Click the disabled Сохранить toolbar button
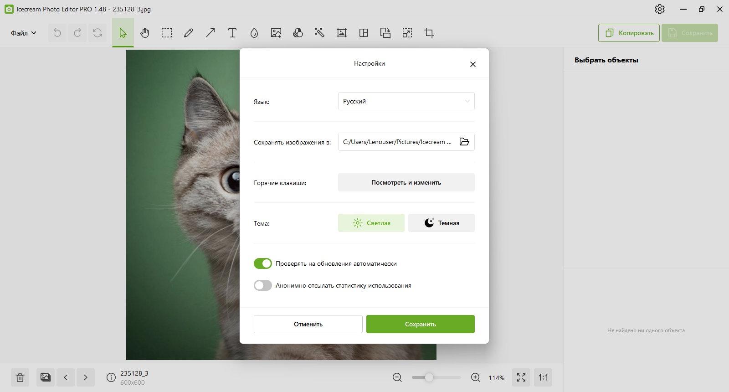The width and height of the screenshot is (729, 392). click(x=690, y=33)
